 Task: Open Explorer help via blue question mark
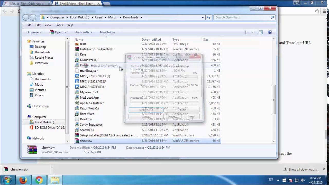(x=270, y=32)
